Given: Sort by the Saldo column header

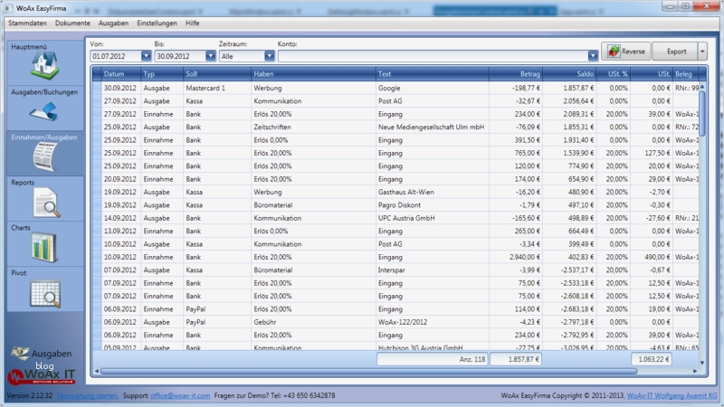Looking at the screenshot, I should coord(570,74).
